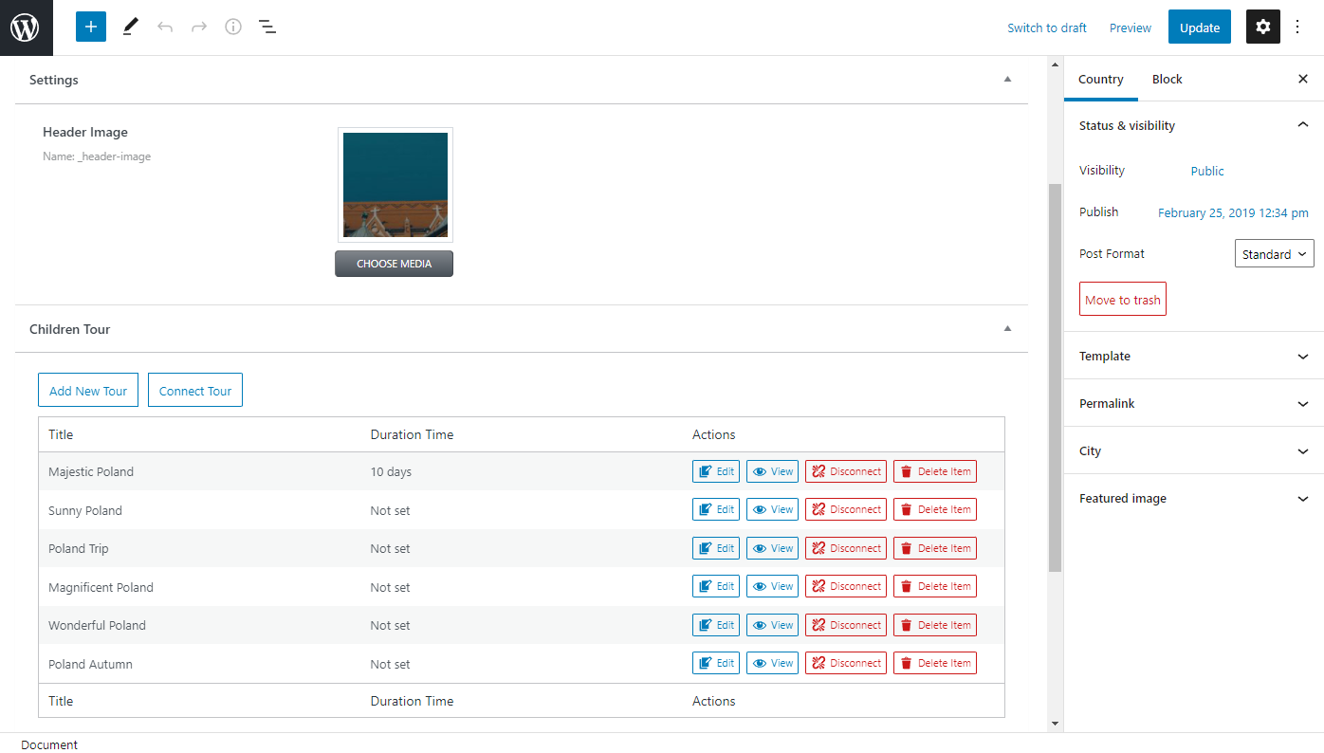Open the List View icon

(267, 28)
